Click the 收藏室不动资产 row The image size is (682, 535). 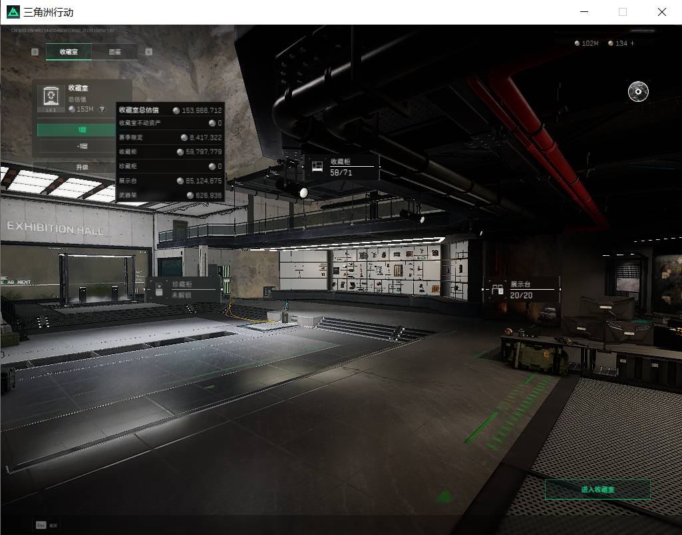pyautogui.click(x=170, y=124)
